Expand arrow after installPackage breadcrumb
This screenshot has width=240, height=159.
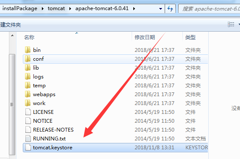click(x=43, y=8)
